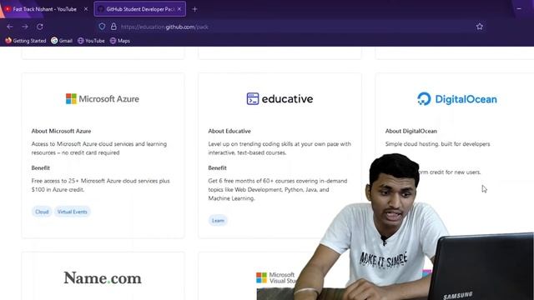The image size is (534, 300).
Task: Open the Maps bookmark
Action: pyautogui.click(x=120, y=41)
